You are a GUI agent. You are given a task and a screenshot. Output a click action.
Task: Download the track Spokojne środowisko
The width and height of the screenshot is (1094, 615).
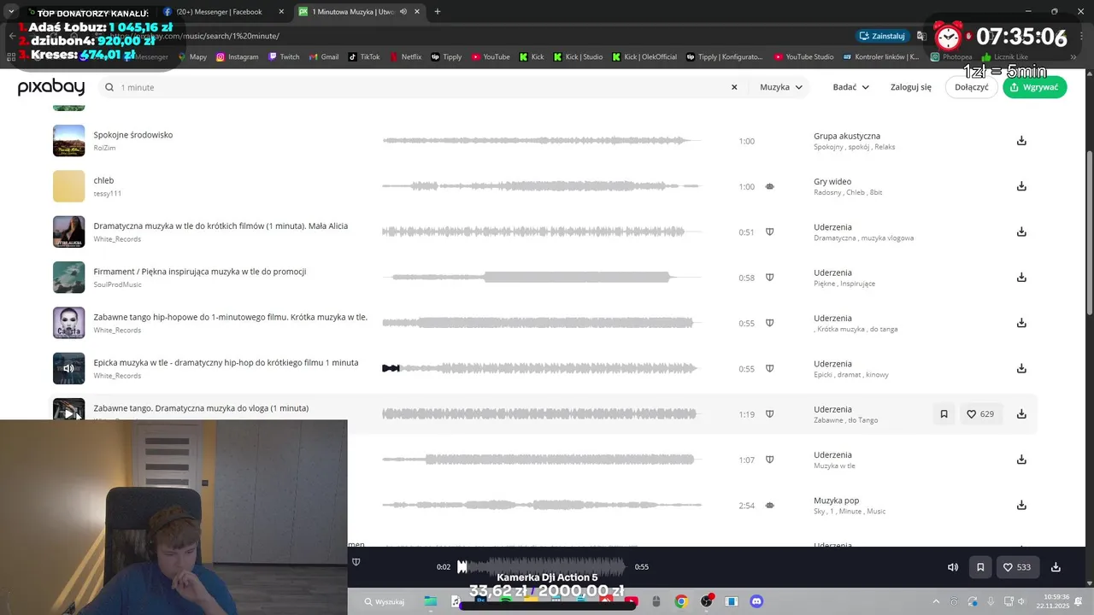tap(1021, 141)
